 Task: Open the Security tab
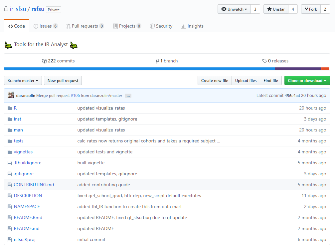[161, 26]
